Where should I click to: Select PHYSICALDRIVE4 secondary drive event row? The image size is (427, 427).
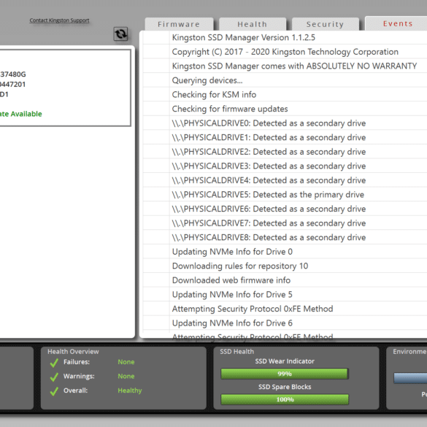click(x=285, y=180)
